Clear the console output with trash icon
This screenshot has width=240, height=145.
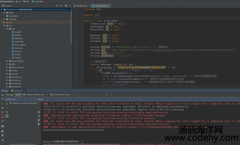click(39, 124)
